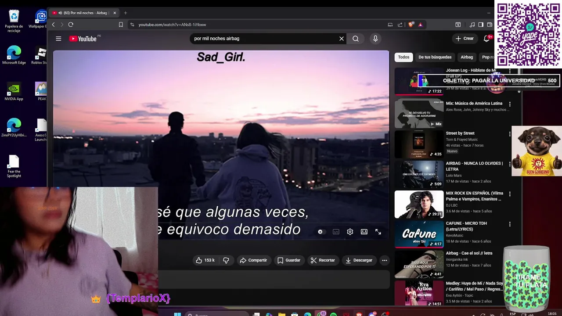562x316 pixels.
Task: Click the browser URL address bar
Action: pyautogui.click(x=259, y=25)
